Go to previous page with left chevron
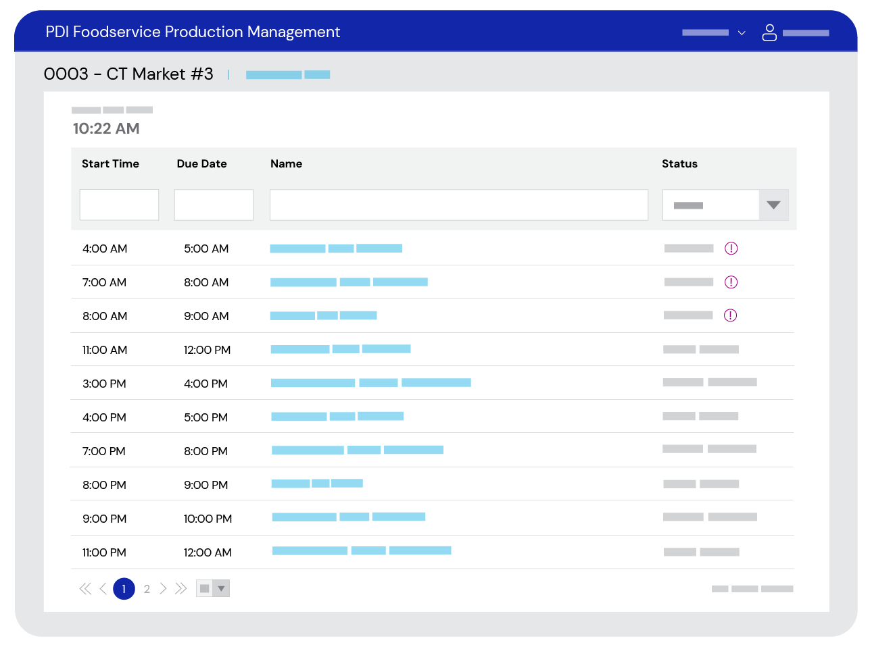The height and width of the screenshot is (649, 870). click(x=103, y=589)
